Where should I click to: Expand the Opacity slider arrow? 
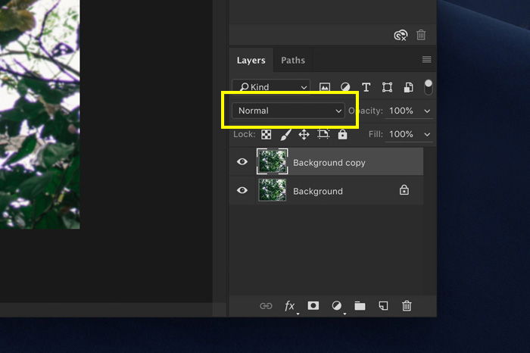[427, 111]
